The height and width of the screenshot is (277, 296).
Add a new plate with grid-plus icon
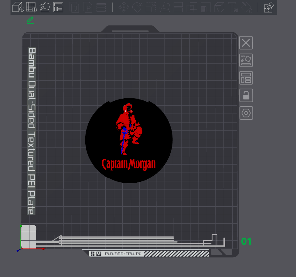[31, 7]
